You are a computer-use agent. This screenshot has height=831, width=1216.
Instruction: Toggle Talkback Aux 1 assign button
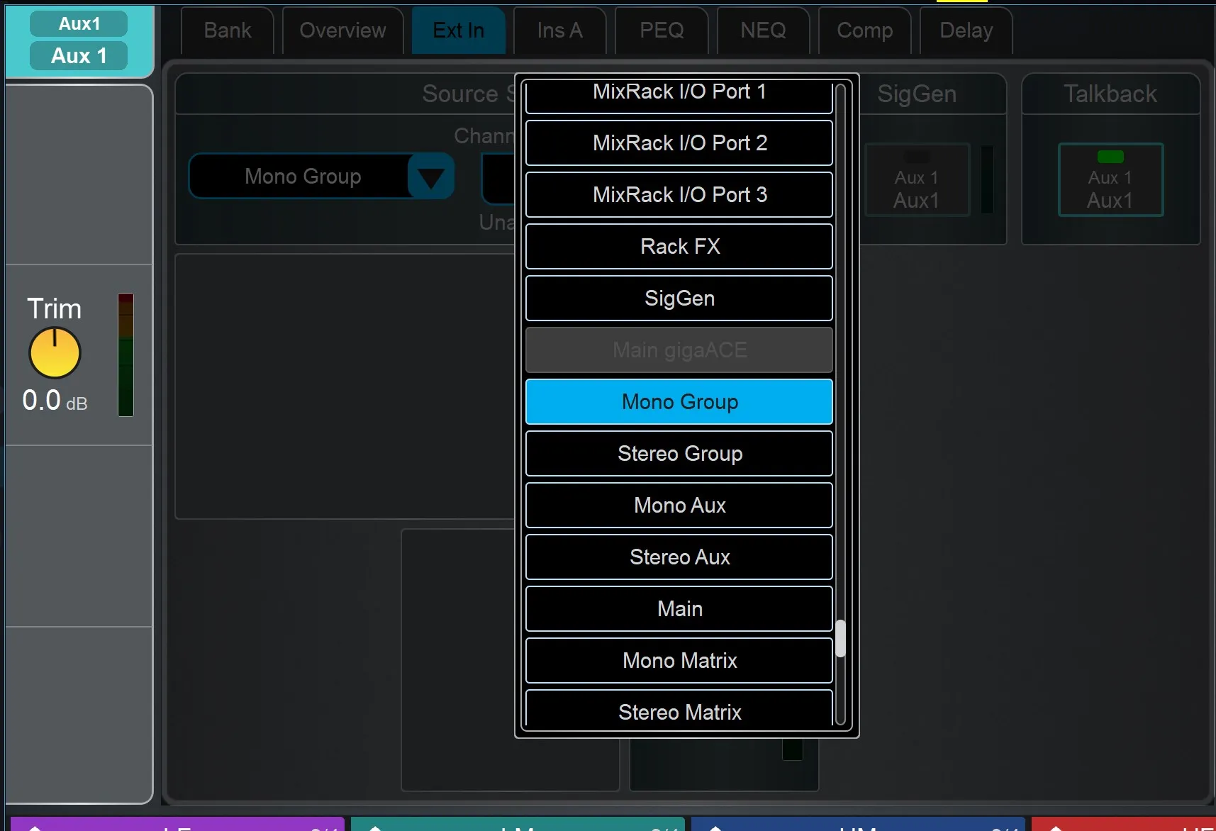pyautogui.click(x=1110, y=180)
